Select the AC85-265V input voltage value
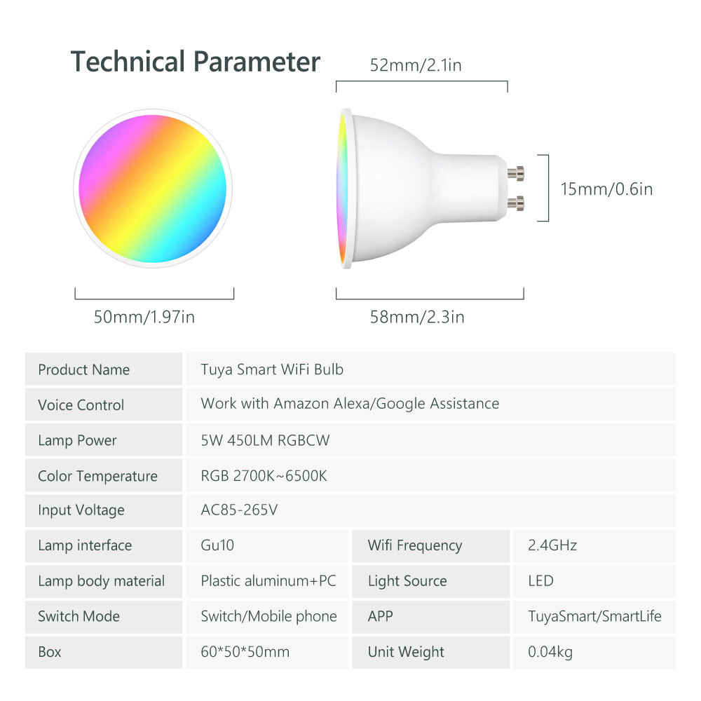Screen dimensions: 701x701 coord(239,510)
